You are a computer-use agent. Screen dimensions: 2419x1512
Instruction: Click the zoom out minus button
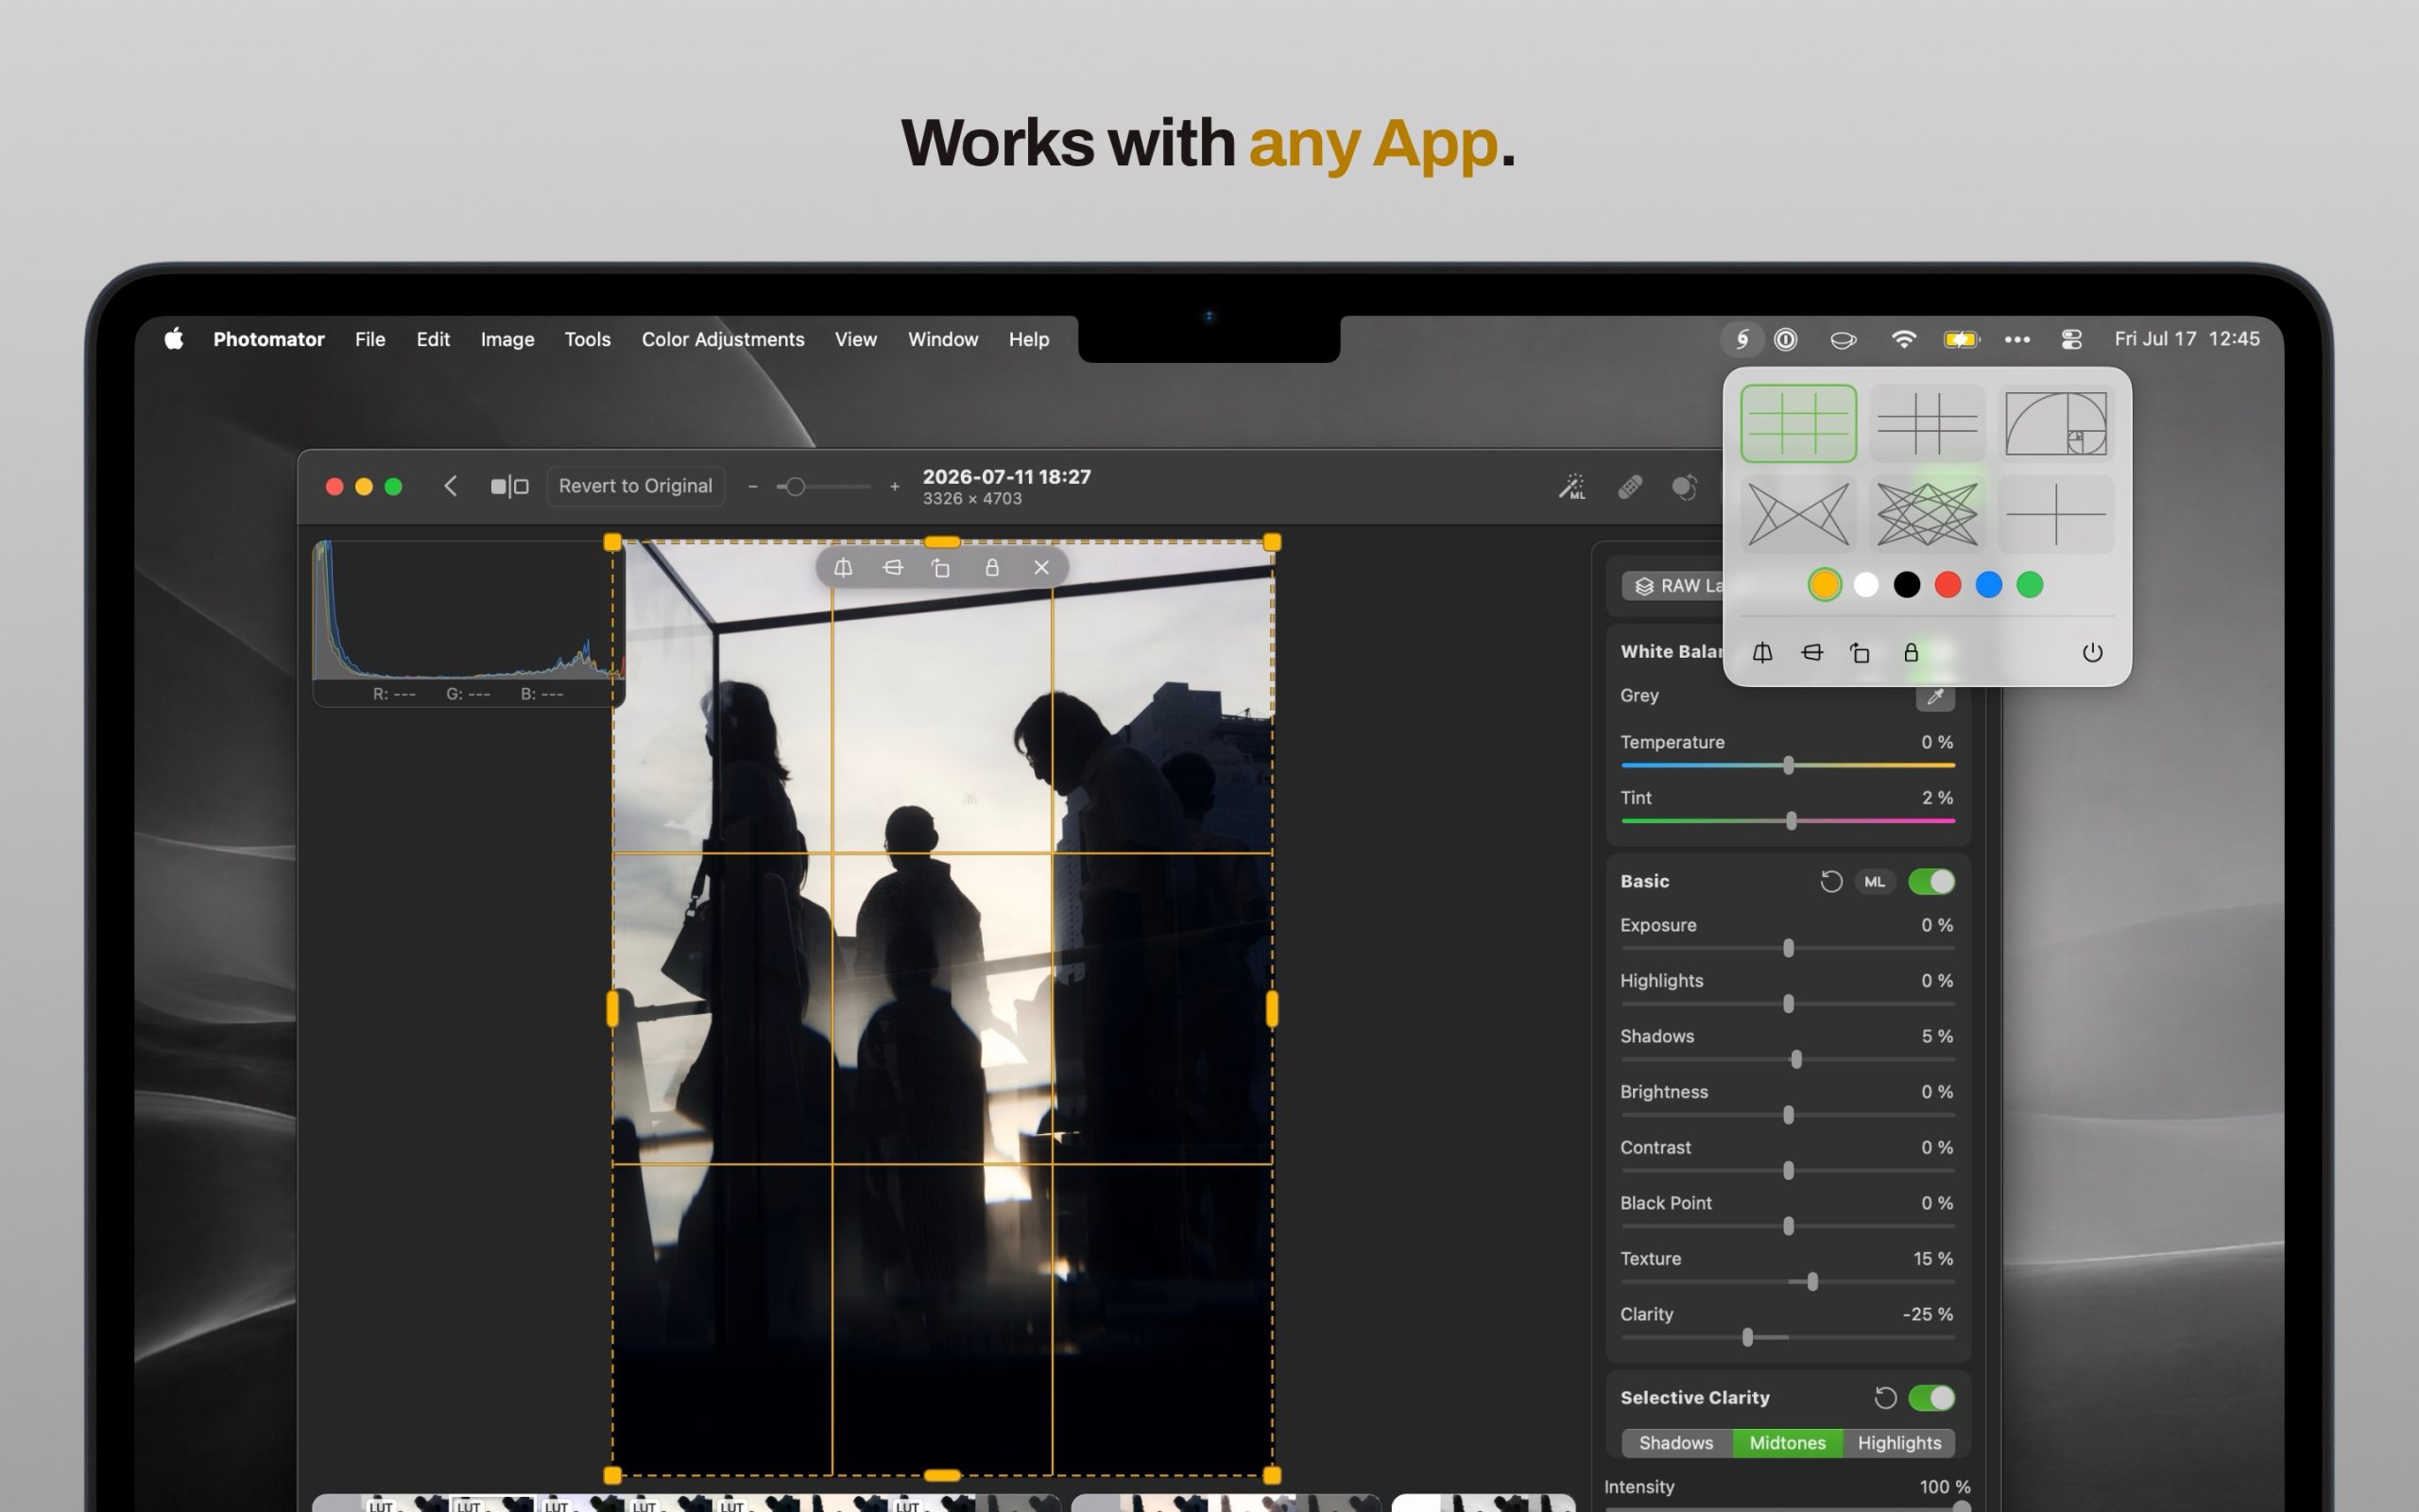coord(753,487)
